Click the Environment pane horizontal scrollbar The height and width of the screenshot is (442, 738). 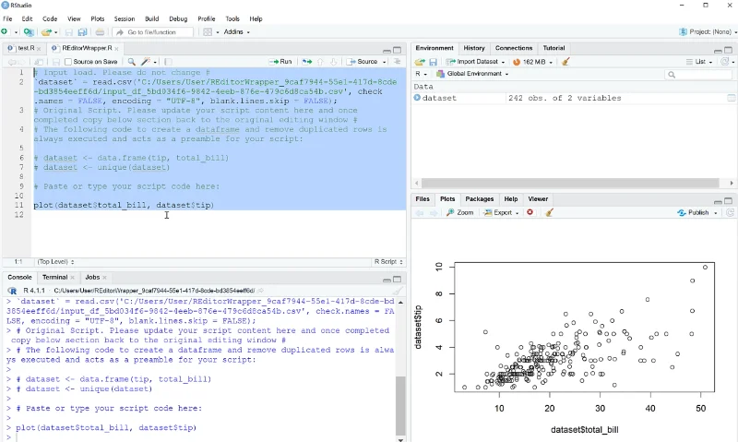coord(570,183)
